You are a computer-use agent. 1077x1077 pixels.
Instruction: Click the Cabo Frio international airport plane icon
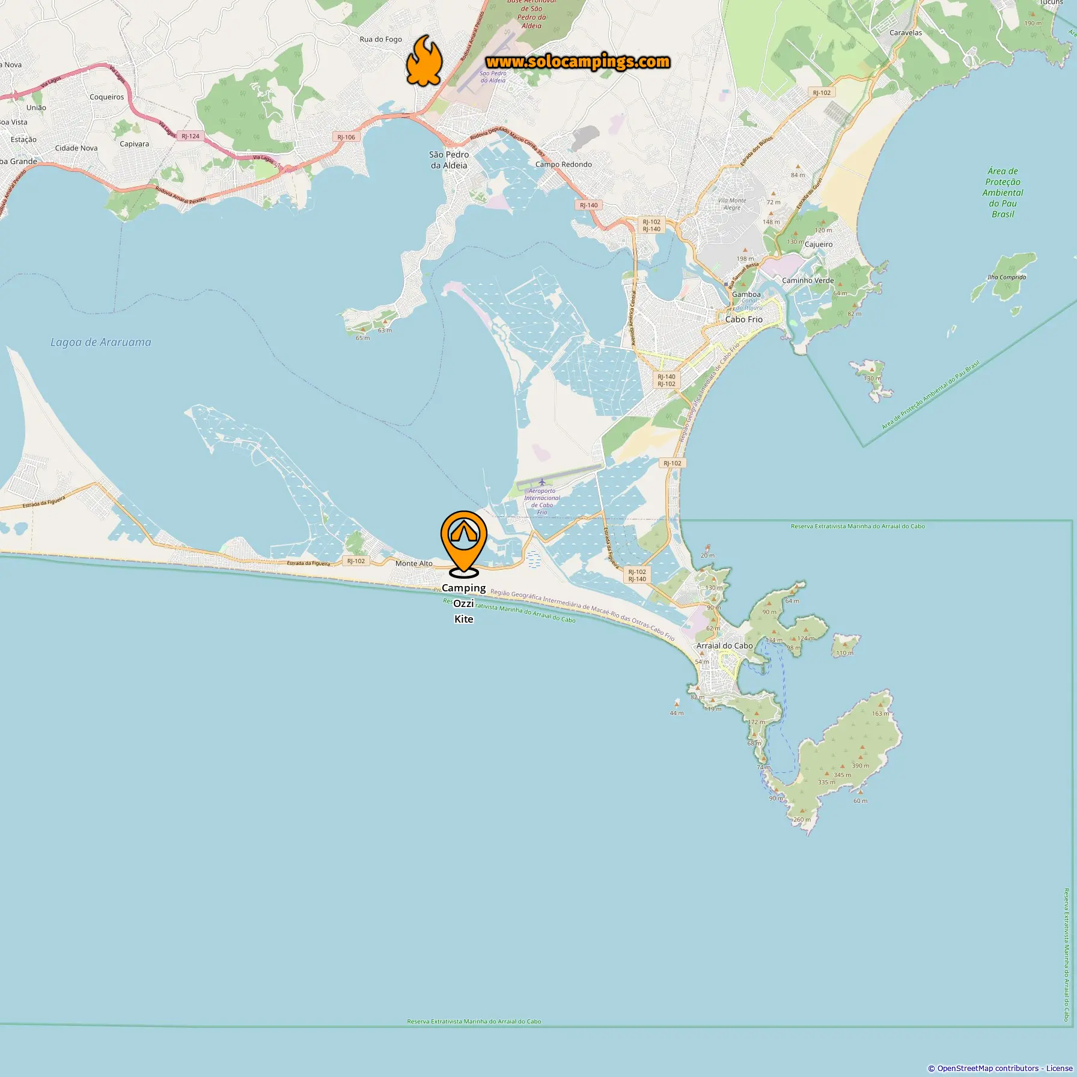542,482
